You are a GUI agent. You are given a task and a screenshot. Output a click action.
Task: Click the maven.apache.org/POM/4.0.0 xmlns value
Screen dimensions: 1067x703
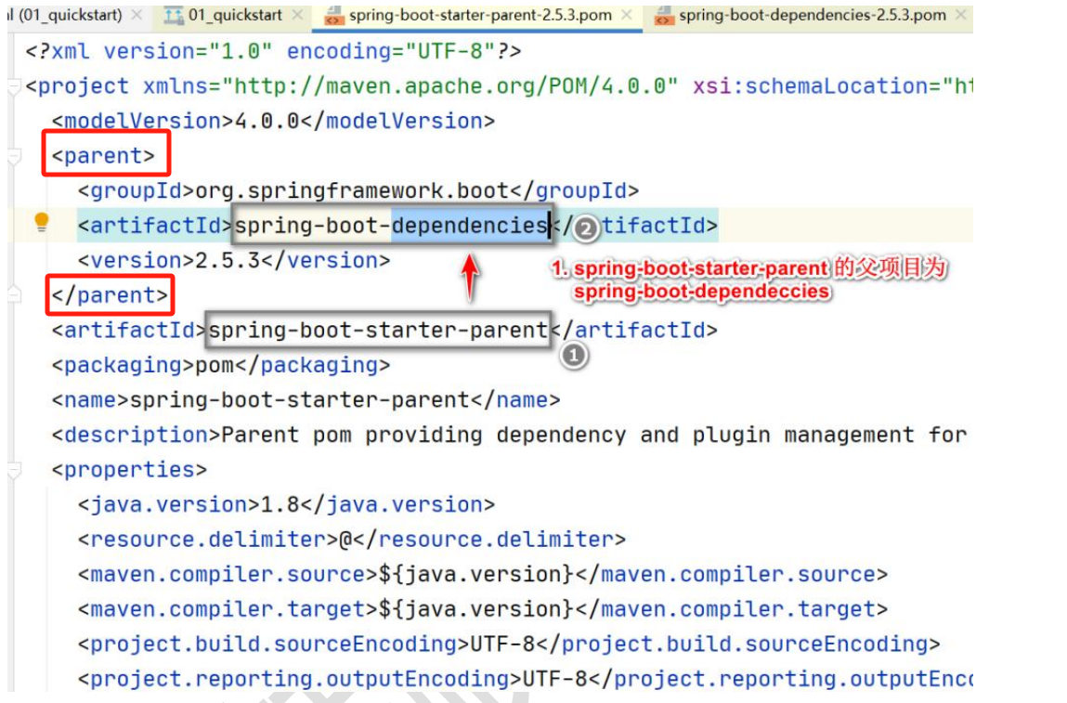click(x=449, y=86)
